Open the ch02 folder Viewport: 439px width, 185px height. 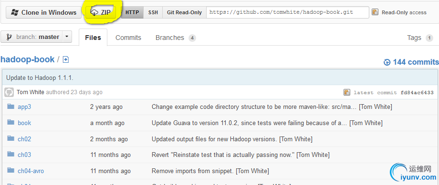(x=24, y=139)
